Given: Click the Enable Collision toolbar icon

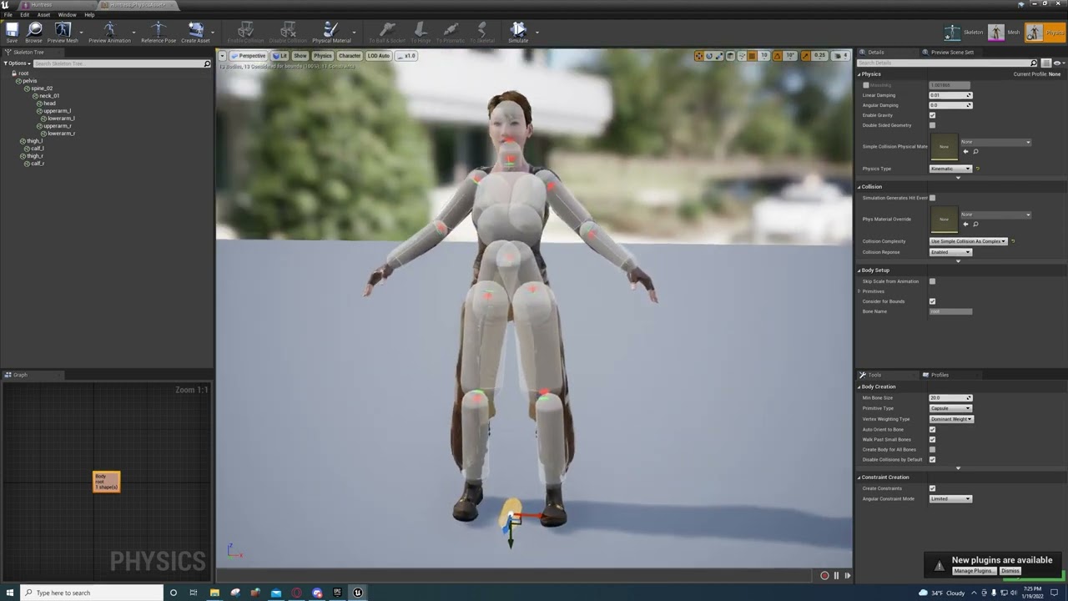Looking at the screenshot, I should click(245, 33).
